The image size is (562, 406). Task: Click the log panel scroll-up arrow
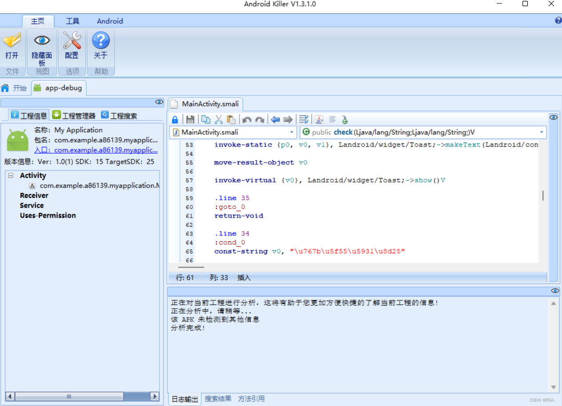554,303
